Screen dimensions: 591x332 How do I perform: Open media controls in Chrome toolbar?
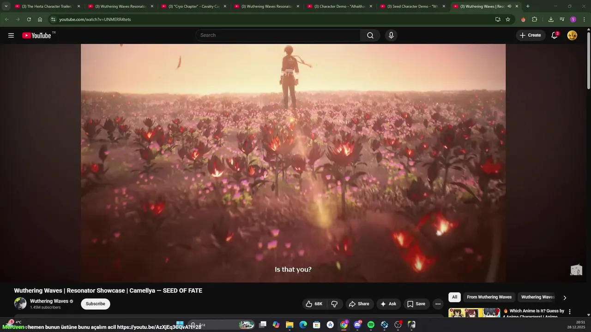pyautogui.click(x=562, y=19)
